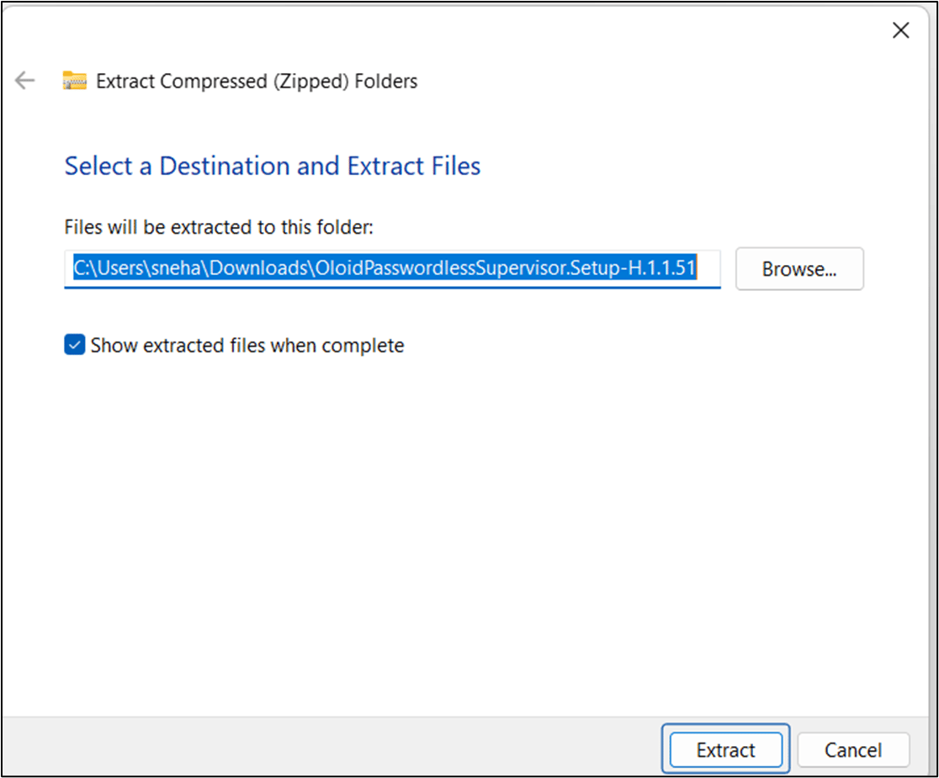This screenshot has height=778, width=939.
Task: Click 'Extract Compressed (Zipped) Folders' title text
Action: [257, 82]
